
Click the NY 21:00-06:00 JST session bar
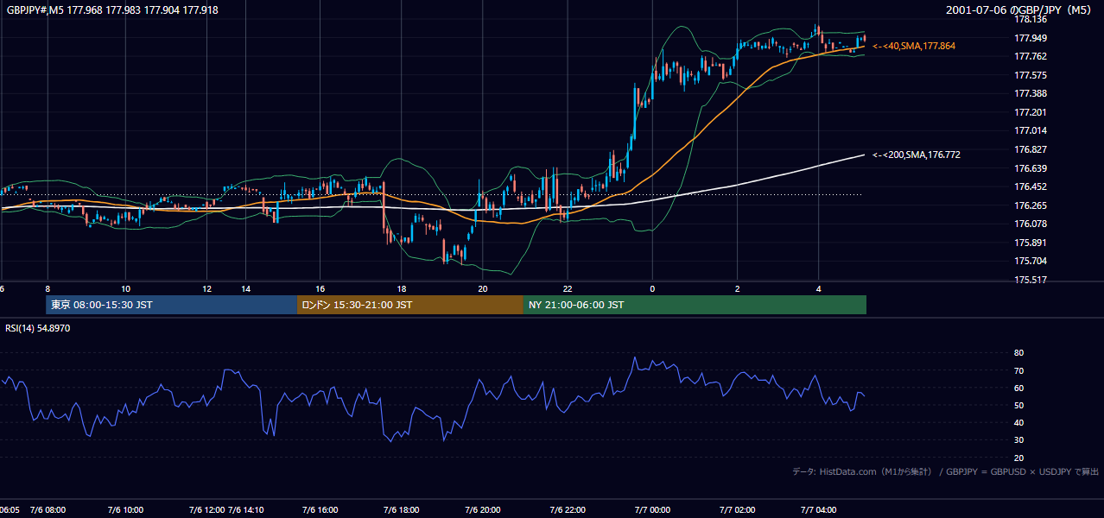point(695,305)
